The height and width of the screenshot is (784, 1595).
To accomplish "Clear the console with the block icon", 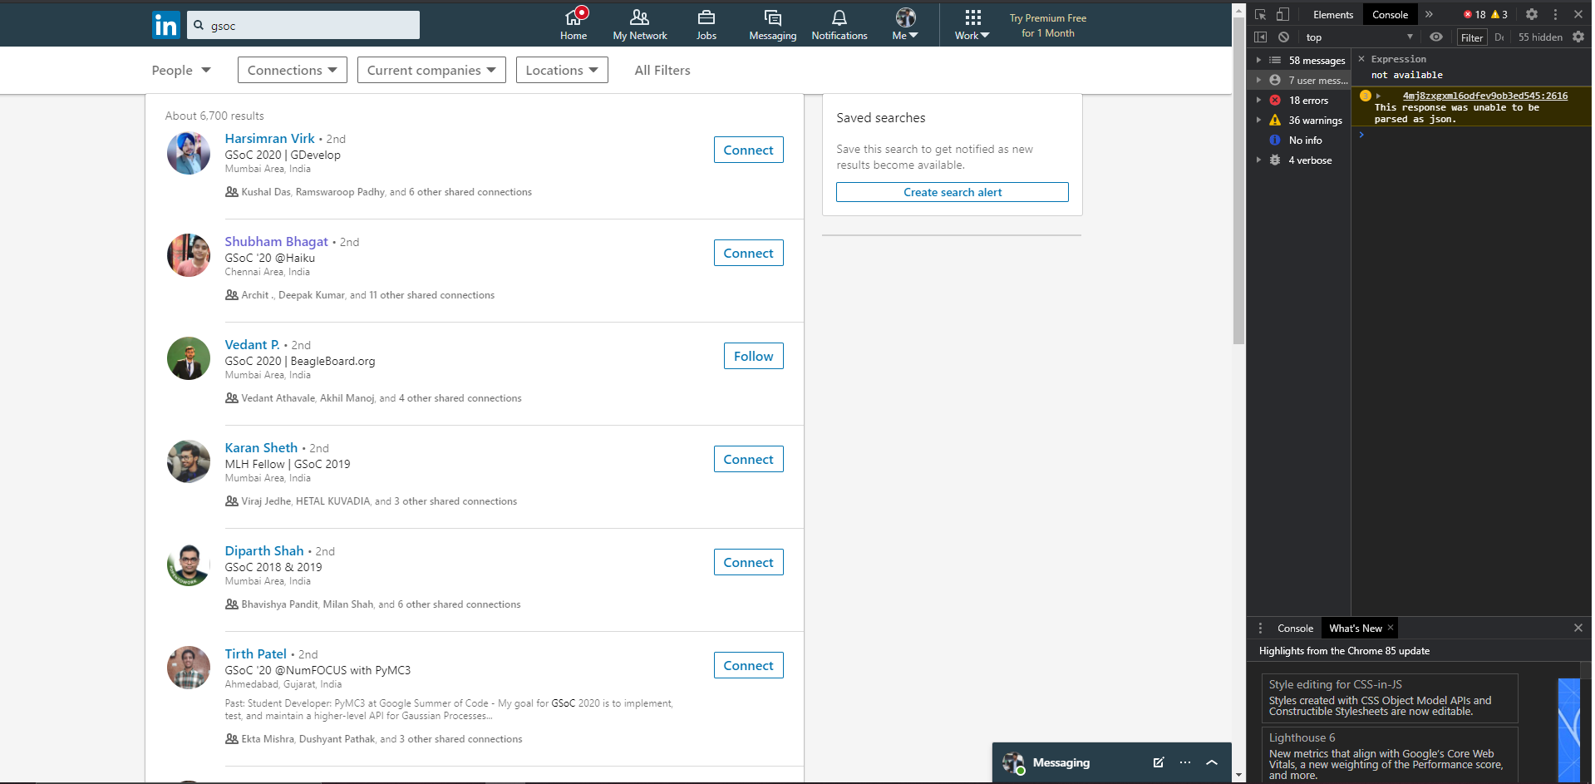I will 1284,37.
